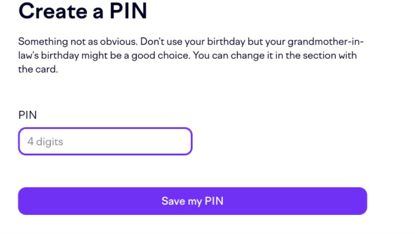Click the PIN label above the field

[x=28, y=115]
